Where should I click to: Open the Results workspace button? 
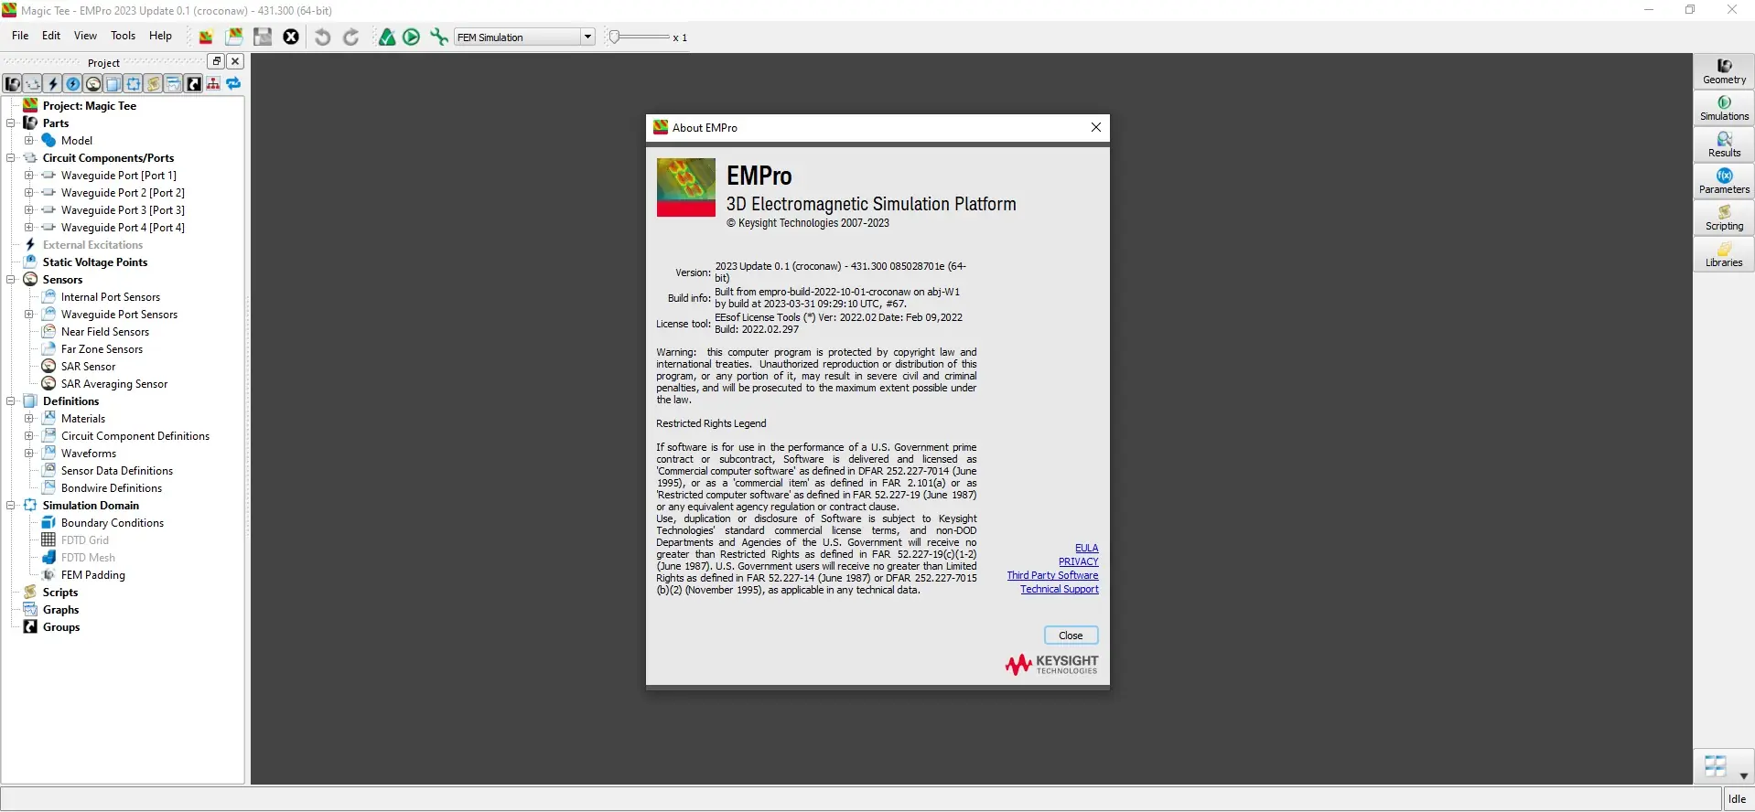point(1724,144)
